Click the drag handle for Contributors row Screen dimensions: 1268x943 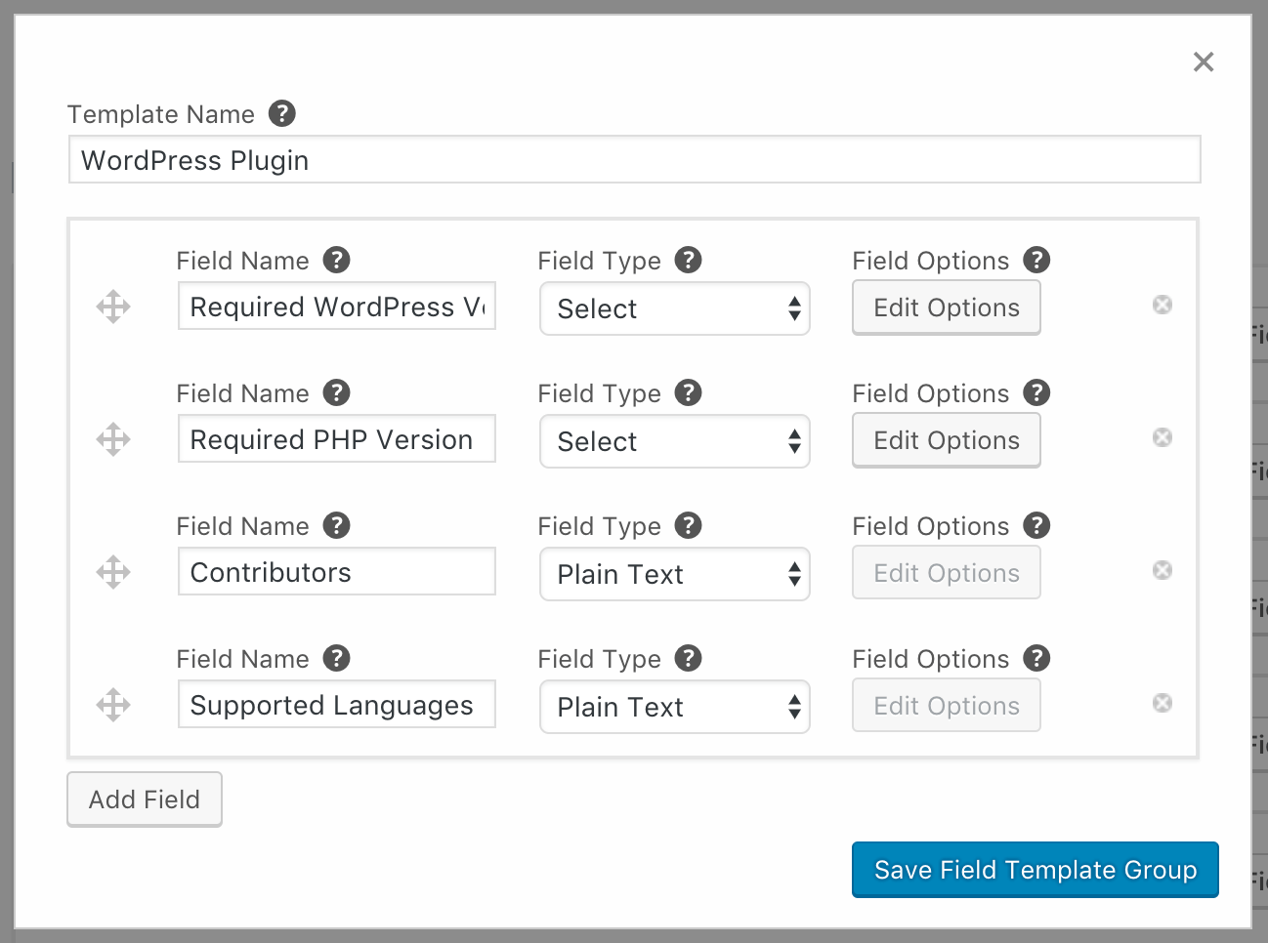[x=113, y=572]
